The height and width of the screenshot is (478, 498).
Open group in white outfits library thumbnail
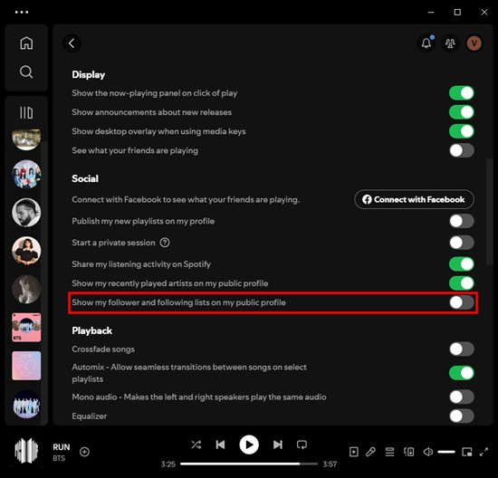[26, 404]
